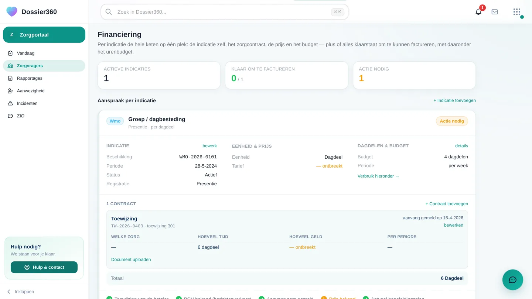Add an indication via + Indicatie toevoegen
The image size is (532, 299).
click(x=454, y=100)
